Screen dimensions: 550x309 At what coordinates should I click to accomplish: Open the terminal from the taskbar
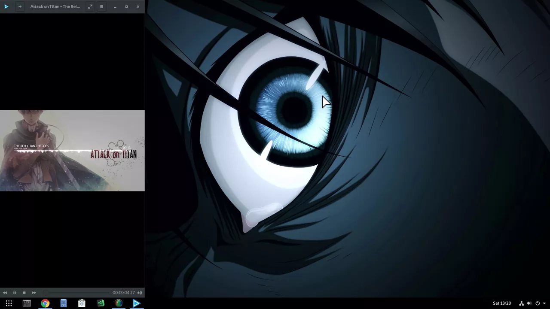pos(27,303)
